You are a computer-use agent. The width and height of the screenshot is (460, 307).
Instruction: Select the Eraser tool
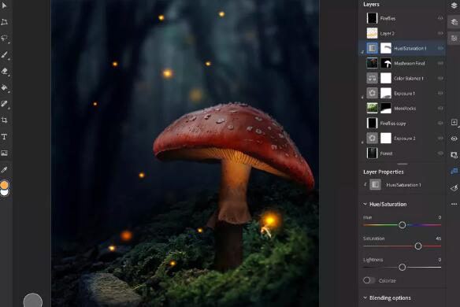(4, 72)
